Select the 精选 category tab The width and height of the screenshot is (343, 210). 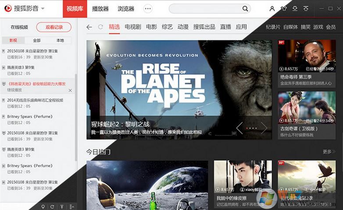114,27
